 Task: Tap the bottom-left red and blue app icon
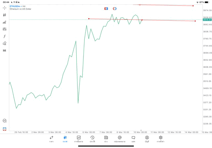[x=5, y=129]
